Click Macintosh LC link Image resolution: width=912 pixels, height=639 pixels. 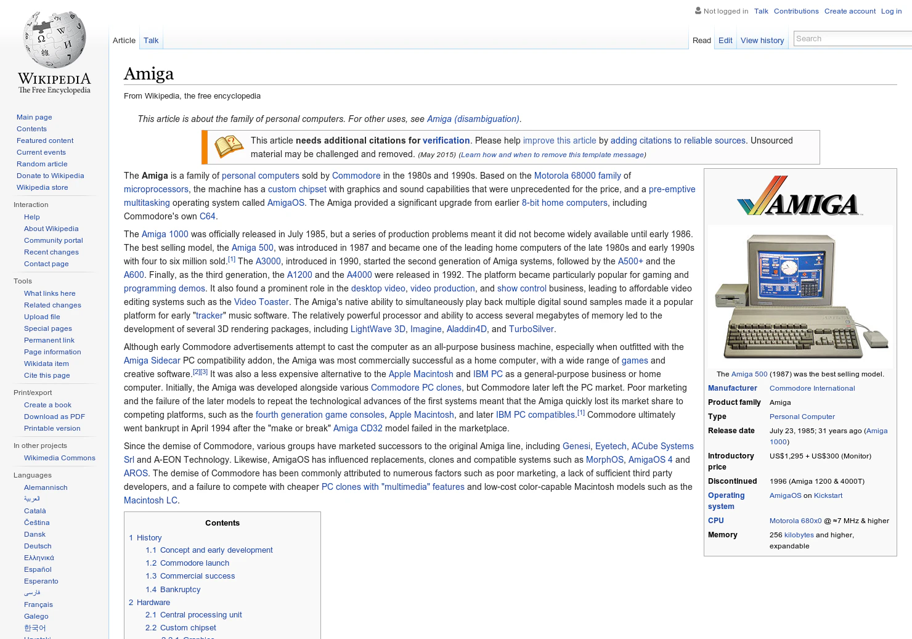point(150,500)
